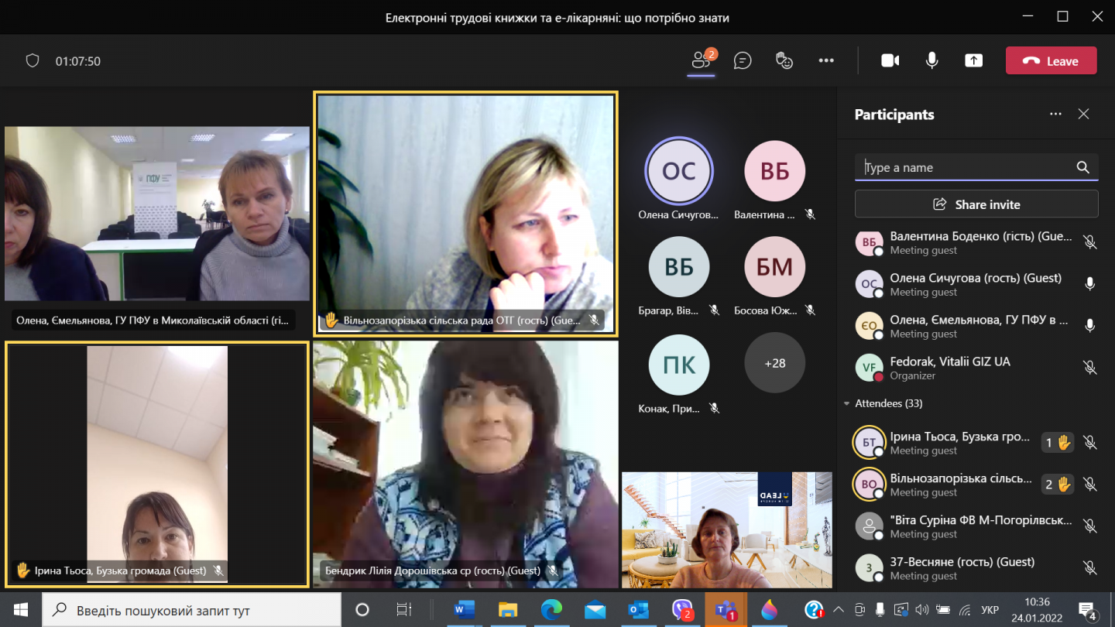The height and width of the screenshot is (627, 1115).
Task: Open the meeting chat icon
Action: [743, 60]
